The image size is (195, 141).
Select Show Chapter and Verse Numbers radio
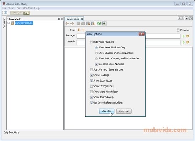(96, 53)
